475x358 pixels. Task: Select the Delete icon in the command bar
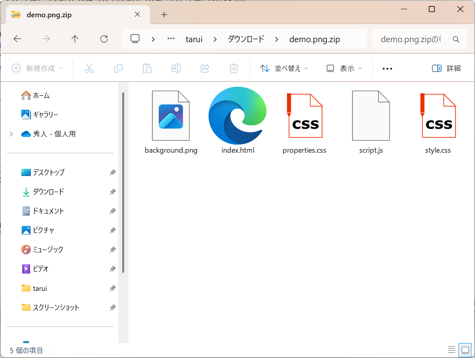coord(233,68)
